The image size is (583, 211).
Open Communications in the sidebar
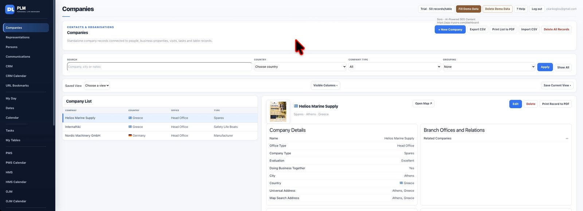(18, 56)
